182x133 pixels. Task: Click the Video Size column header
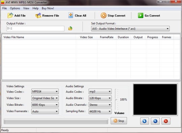[x=86, y=37]
